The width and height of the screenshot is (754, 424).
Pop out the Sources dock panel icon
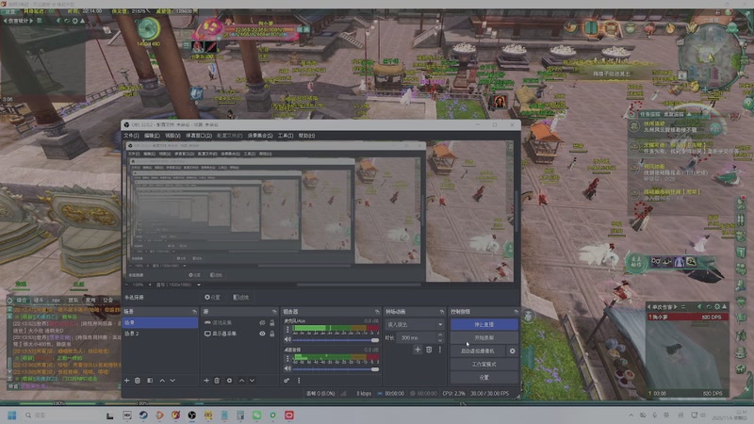[x=274, y=312]
